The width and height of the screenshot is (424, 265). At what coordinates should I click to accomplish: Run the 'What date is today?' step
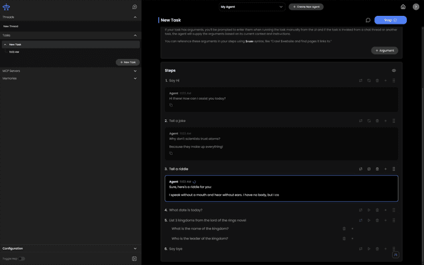pyautogui.click(x=369, y=210)
